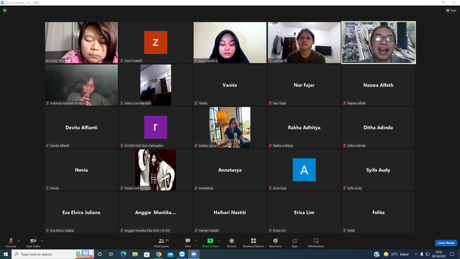
Task: Click the Felita participant name
Action: coord(378,212)
